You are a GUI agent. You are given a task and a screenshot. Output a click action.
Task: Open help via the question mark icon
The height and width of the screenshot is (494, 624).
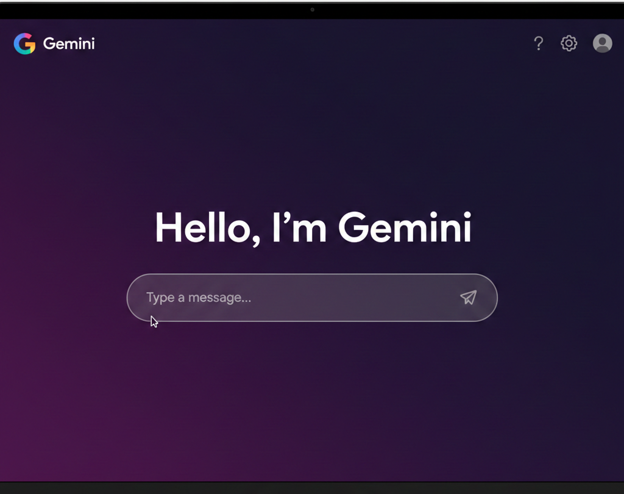(x=538, y=43)
